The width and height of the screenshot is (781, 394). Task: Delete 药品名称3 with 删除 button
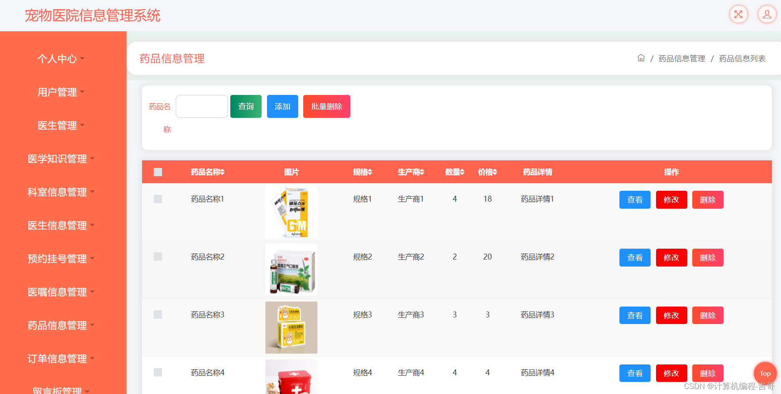pyautogui.click(x=708, y=315)
